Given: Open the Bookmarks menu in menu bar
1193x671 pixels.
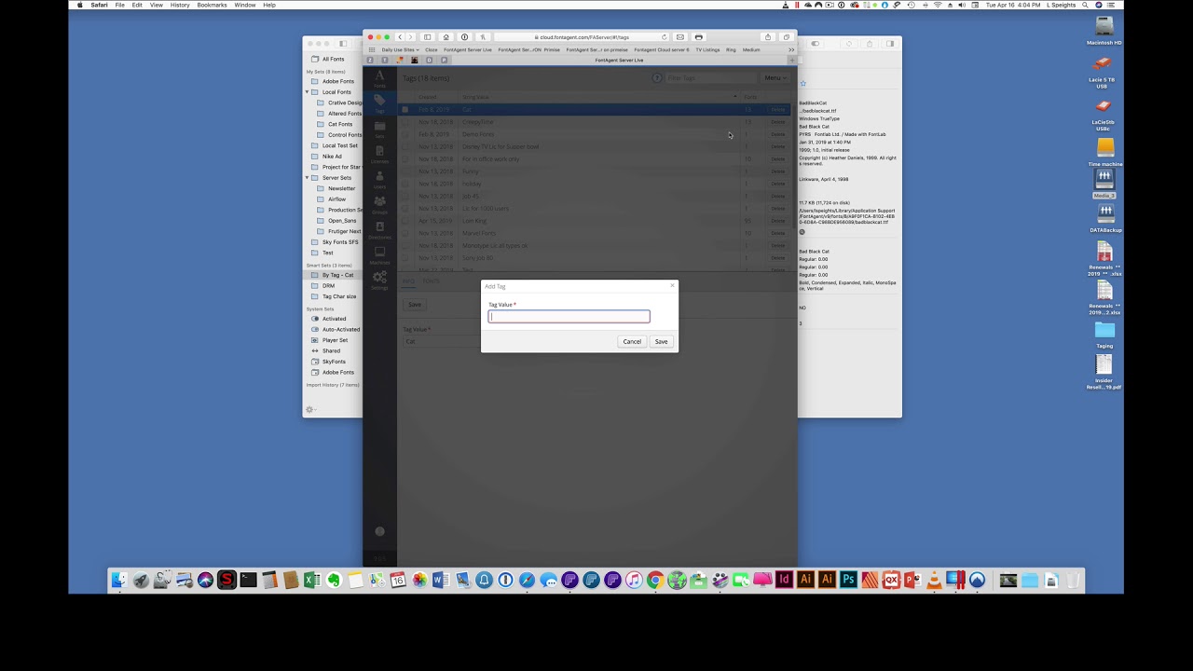Looking at the screenshot, I should coord(212,5).
